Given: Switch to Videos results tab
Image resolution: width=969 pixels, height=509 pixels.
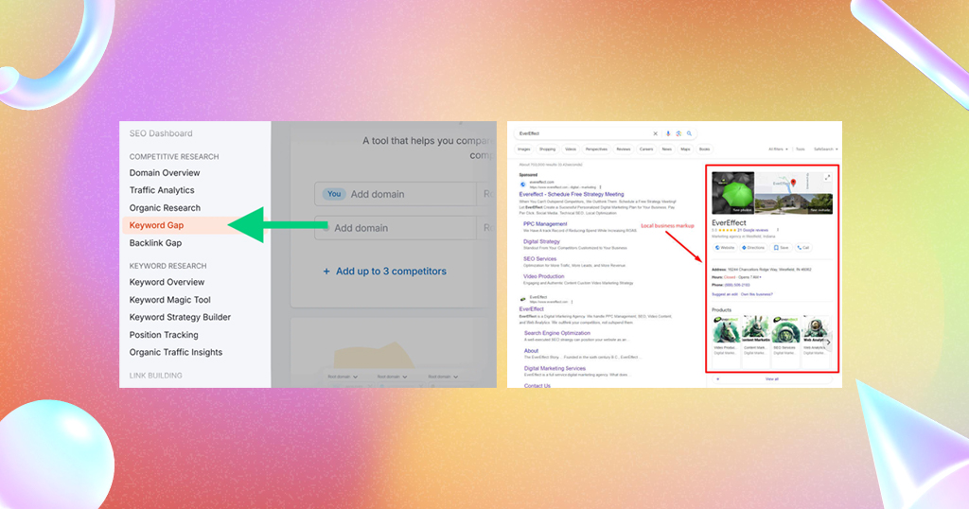Looking at the screenshot, I should pos(571,149).
